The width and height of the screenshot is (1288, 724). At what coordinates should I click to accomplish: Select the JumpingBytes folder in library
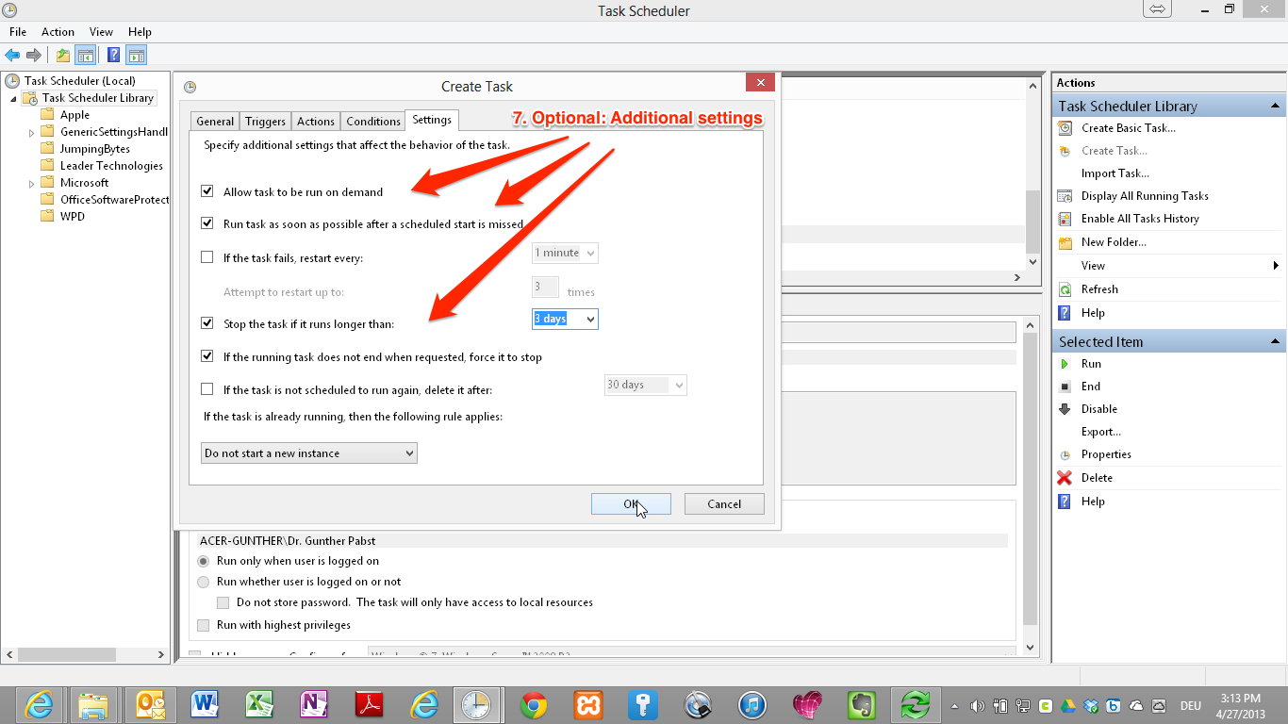[x=94, y=149]
